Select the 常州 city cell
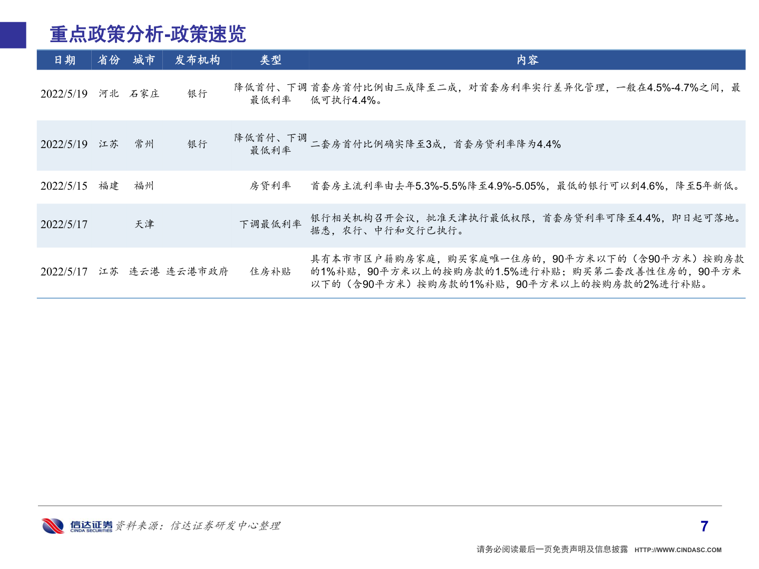Image resolution: width=759 pixels, height=569 pixels. pos(144,144)
